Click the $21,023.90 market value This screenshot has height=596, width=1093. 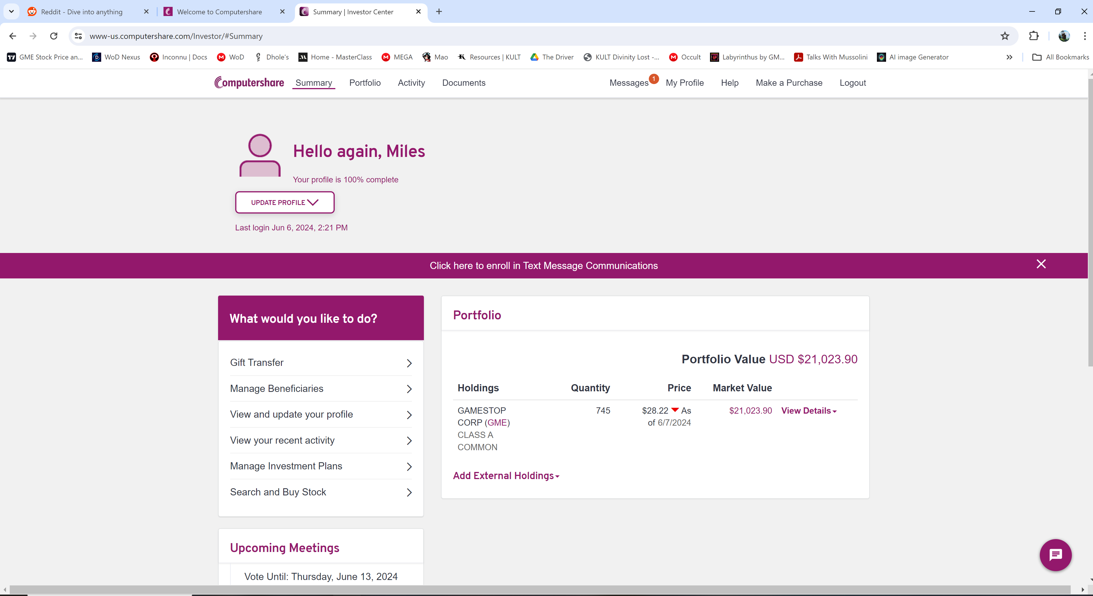[x=750, y=410]
